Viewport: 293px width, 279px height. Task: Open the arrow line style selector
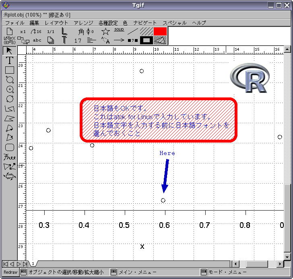(x=119, y=40)
